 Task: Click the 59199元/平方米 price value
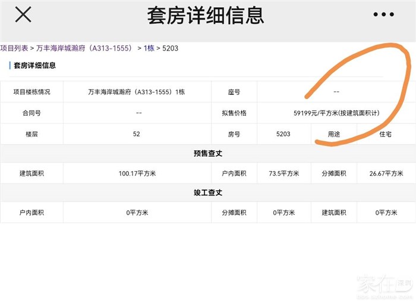click(336, 113)
